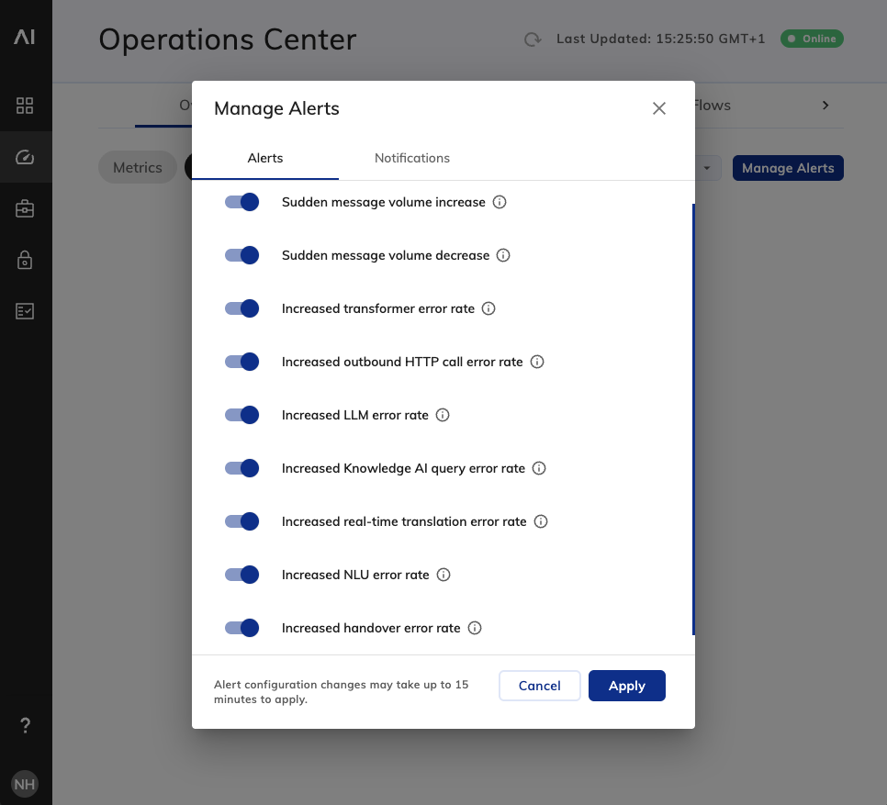The width and height of the screenshot is (887, 805).
Task: Click the alert list scrollbar
Action: click(693, 418)
